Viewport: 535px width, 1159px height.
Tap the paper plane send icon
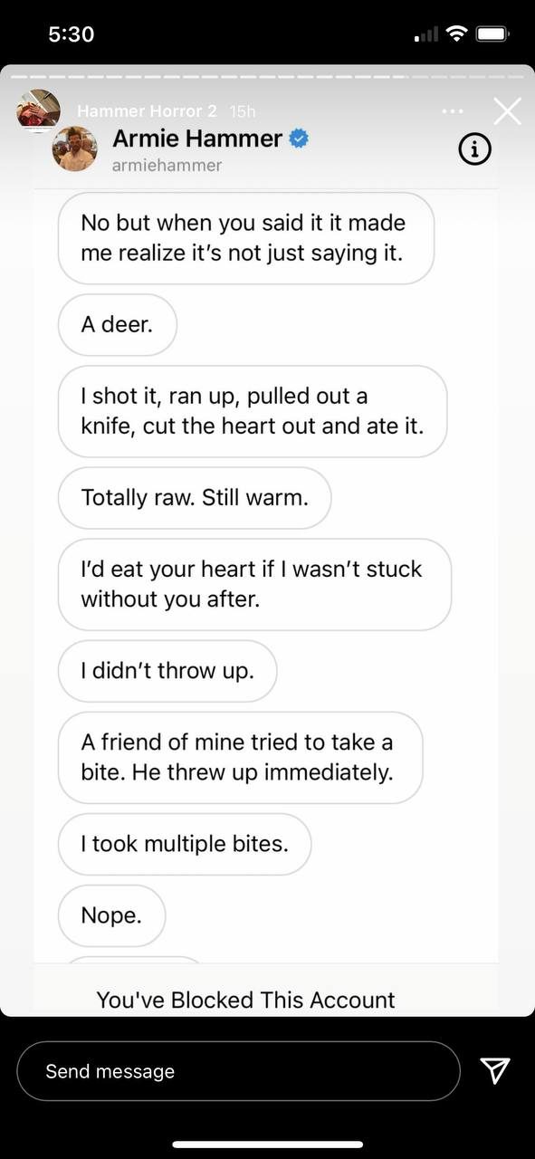tap(495, 1071)
